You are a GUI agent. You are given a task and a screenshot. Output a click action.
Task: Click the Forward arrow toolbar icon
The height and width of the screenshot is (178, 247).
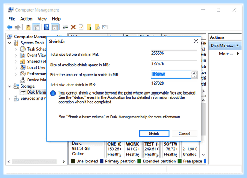click(17, 28)
